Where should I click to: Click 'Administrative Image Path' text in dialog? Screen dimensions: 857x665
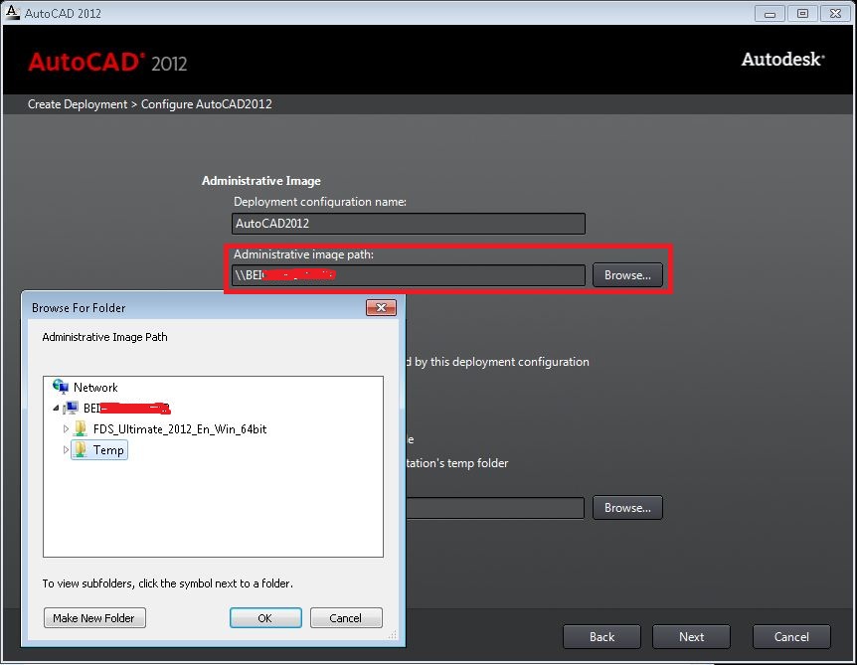tap(105, 337)
